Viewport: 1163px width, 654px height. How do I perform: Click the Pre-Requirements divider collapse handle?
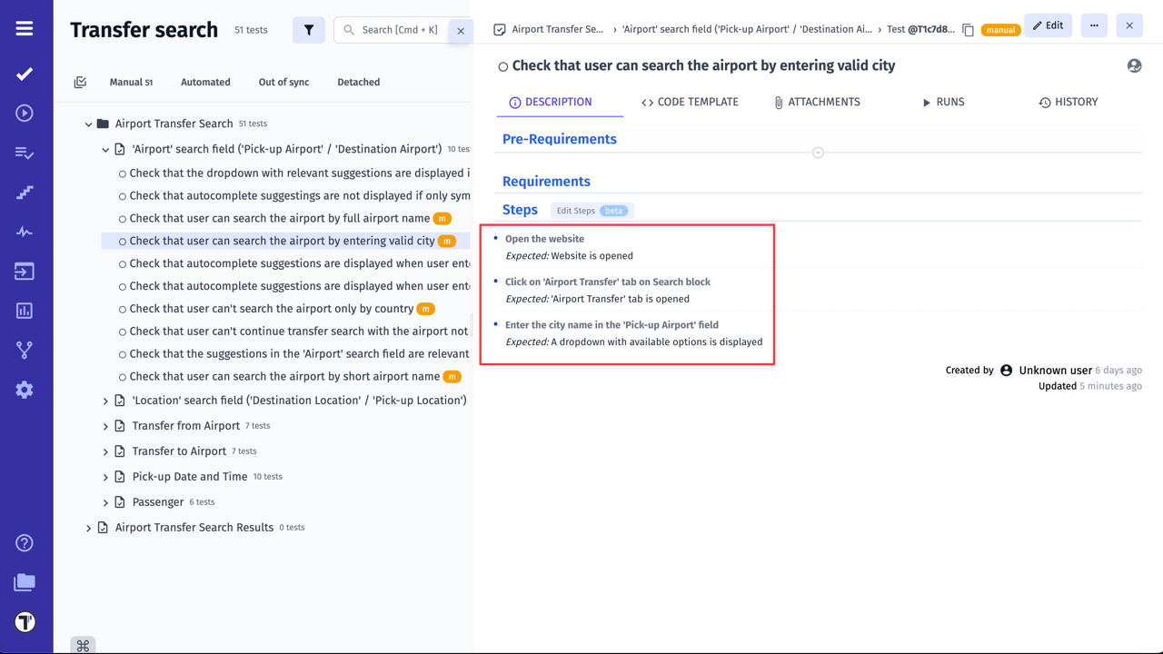point(818,153)
